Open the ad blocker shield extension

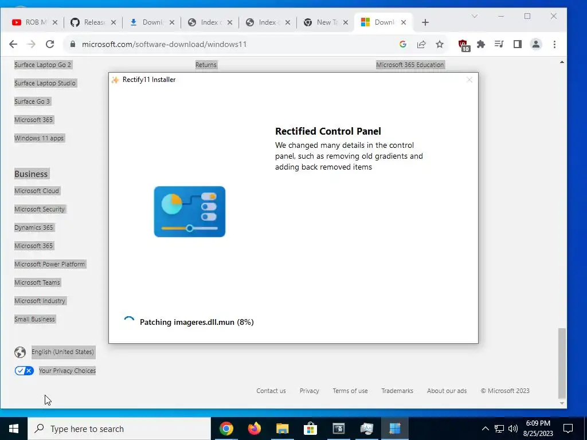pos(464,45)
